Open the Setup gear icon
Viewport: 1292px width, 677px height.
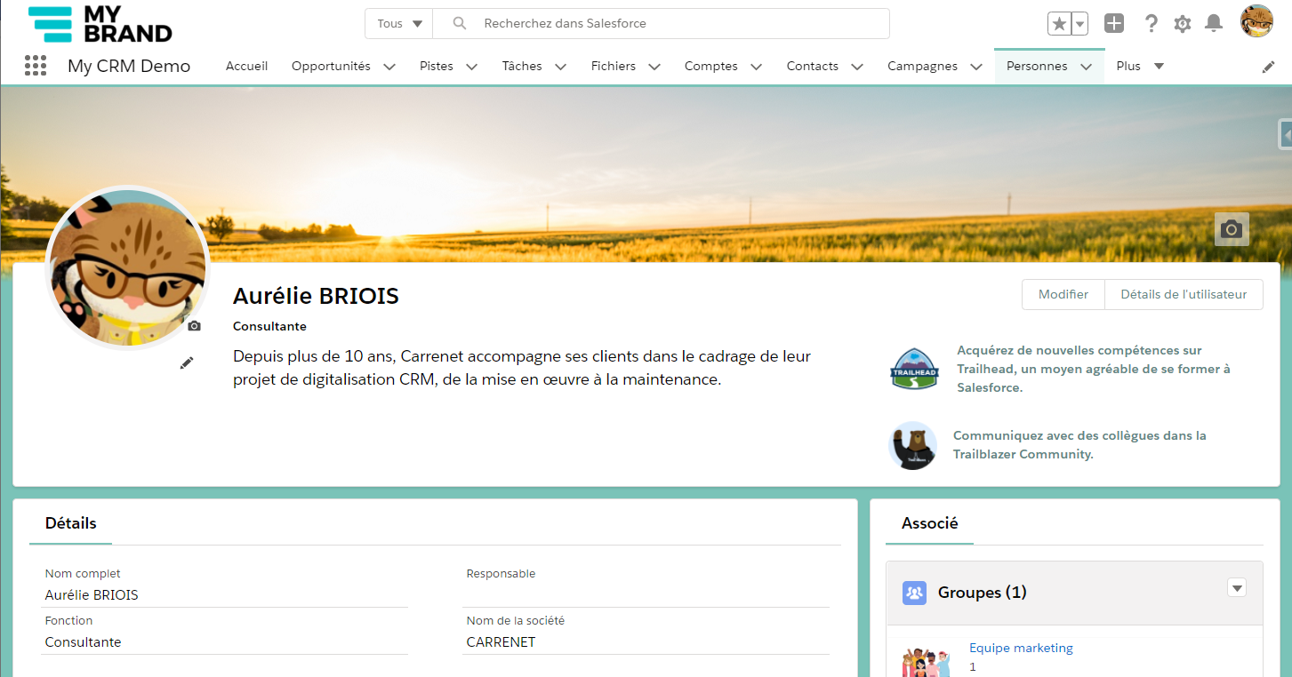click(x=1182, y=24)
